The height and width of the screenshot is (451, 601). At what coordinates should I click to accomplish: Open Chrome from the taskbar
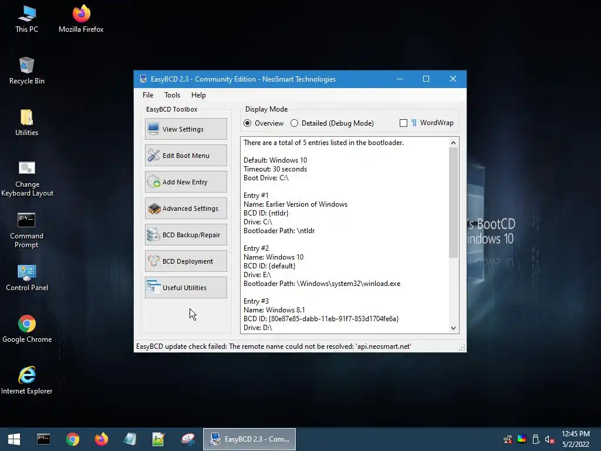coord(72,439)
